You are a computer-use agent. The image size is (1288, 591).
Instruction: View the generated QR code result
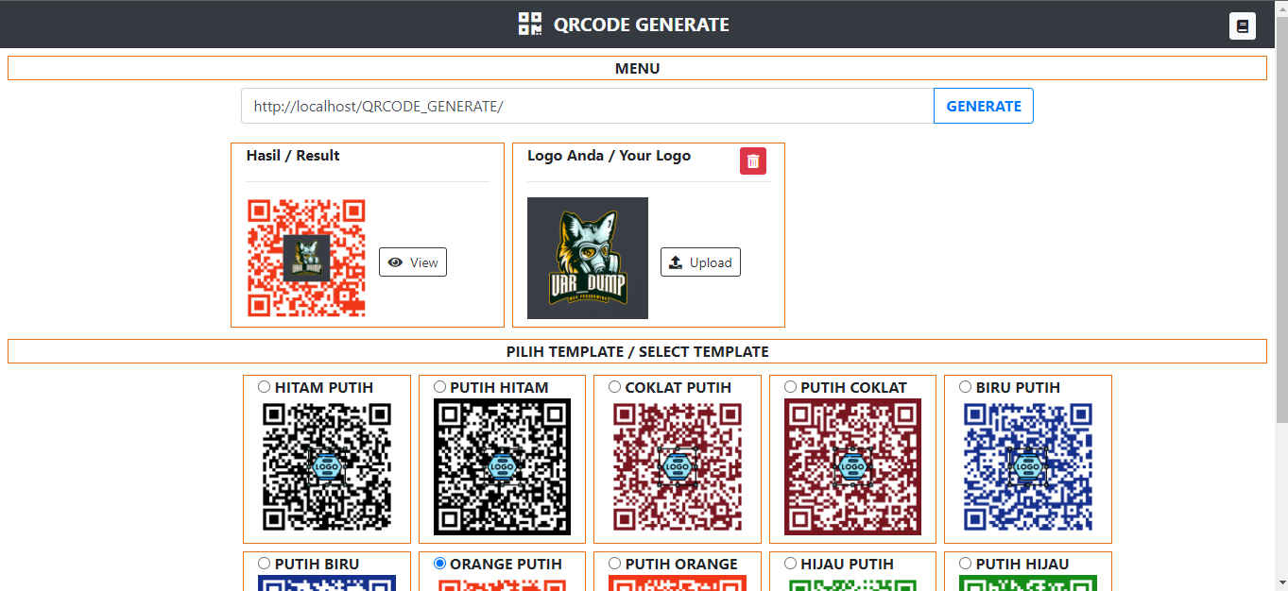coord(413,262)
